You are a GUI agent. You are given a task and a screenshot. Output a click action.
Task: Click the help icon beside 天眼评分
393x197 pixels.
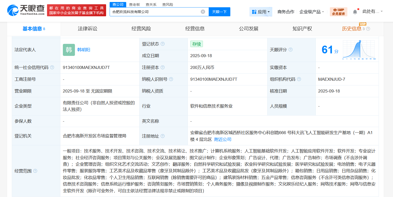tap(290, 50)
